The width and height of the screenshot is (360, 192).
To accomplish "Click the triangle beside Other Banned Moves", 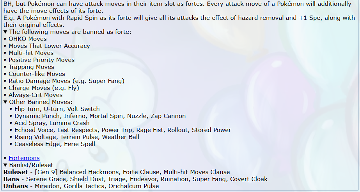I will point(5,102).
